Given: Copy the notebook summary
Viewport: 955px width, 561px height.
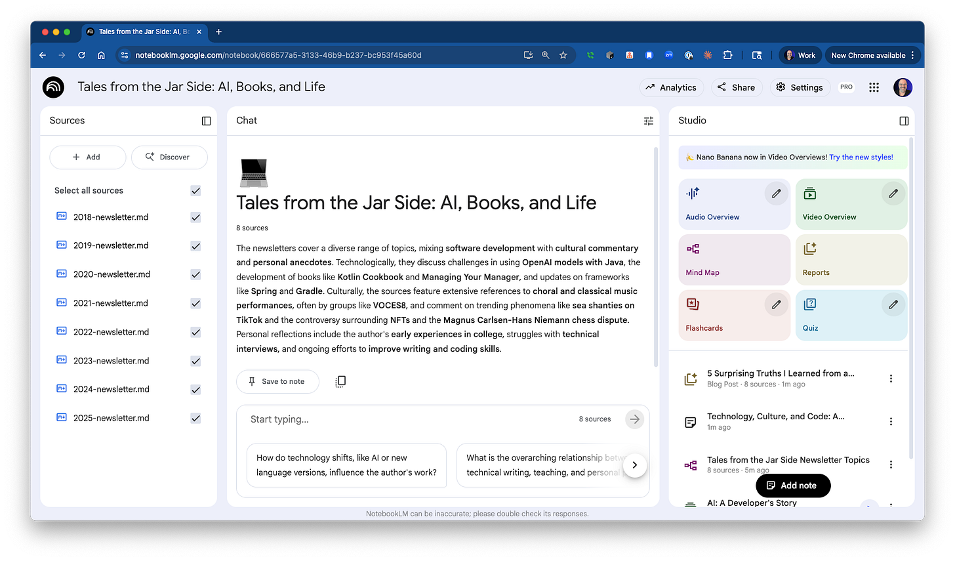Looking at the screenshot, I should [x=340, y=381].
